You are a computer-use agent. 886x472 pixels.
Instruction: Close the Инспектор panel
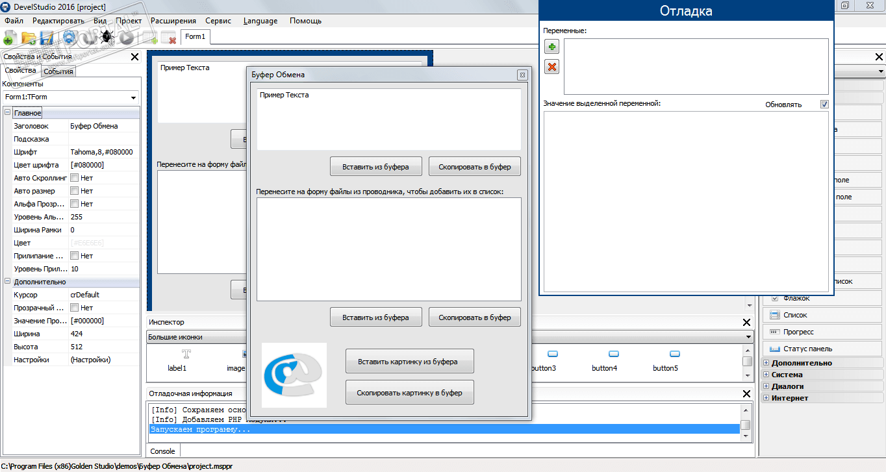[x=746, y=322]
